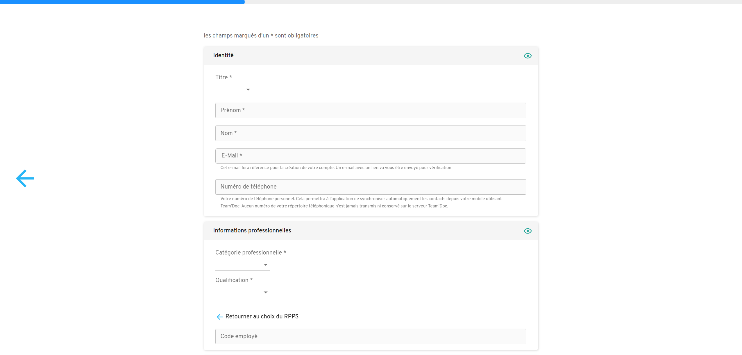Click the large blue back arrow on the left
Viewport: 742px width, 355px height.
[x=25, y=178]
